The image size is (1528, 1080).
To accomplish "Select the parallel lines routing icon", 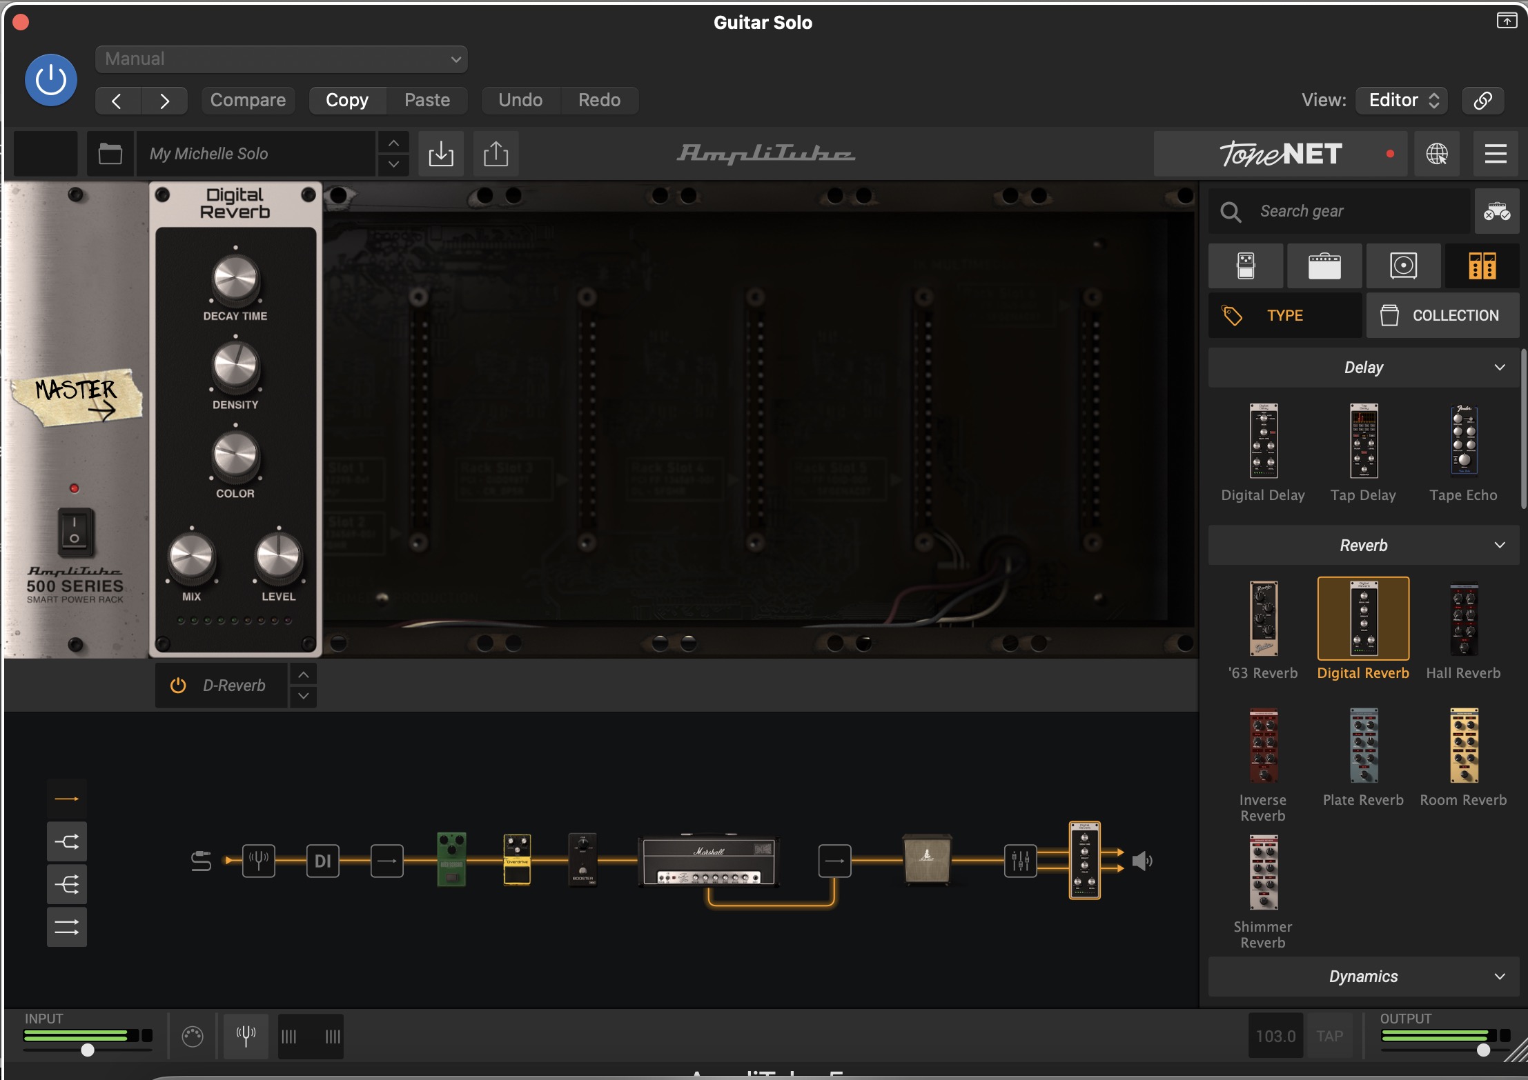I will click(67, 928).
